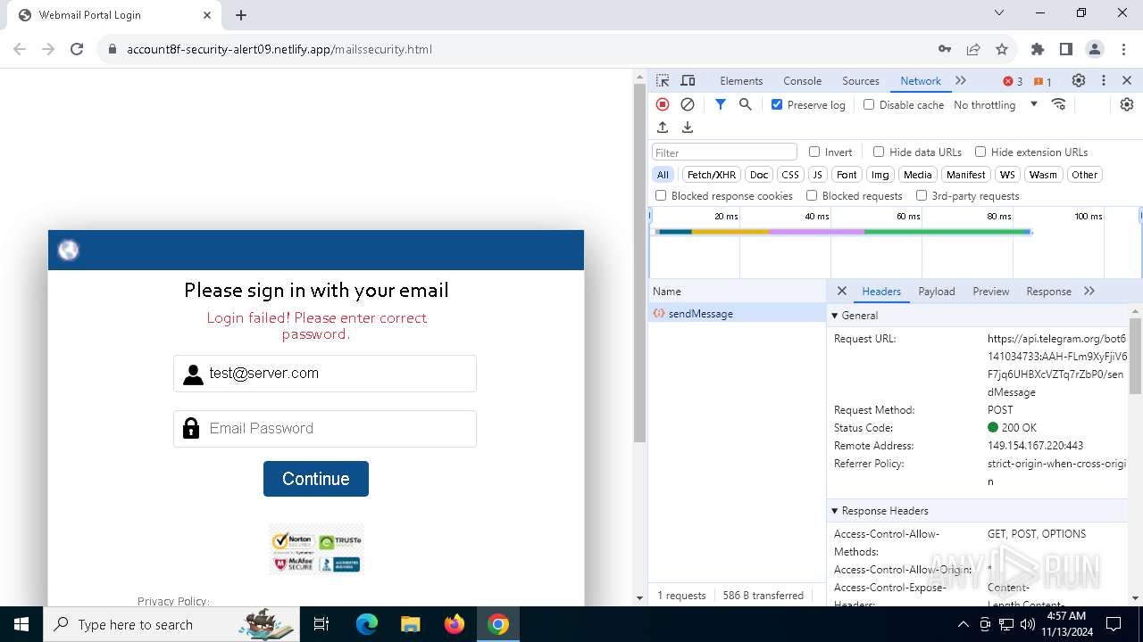Open network conditions wifi icon
The image size is (1143, 642).
point(1059,104)
